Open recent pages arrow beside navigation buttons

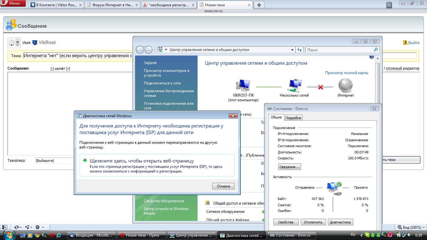[x=155, y=50]
